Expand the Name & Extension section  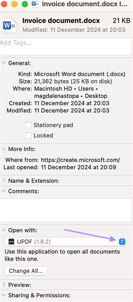tap(4, 181)
